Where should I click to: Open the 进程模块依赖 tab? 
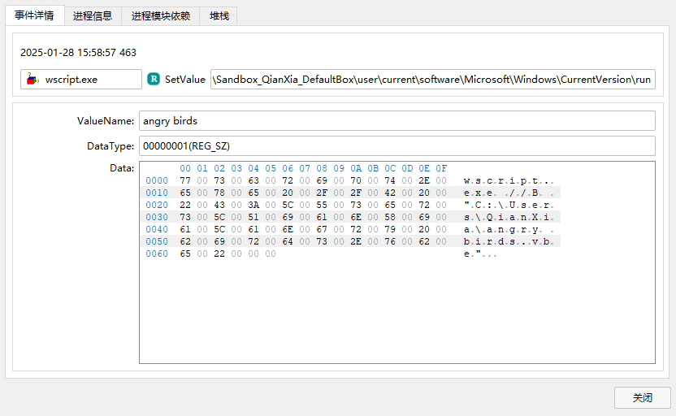click(160, 15)
